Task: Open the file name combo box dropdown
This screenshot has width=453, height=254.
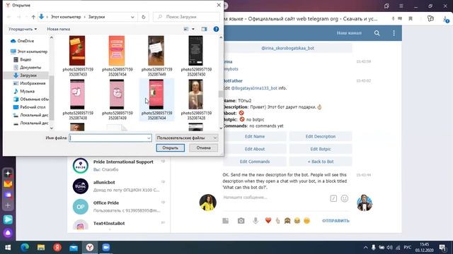Action: (x=149, y=138)
